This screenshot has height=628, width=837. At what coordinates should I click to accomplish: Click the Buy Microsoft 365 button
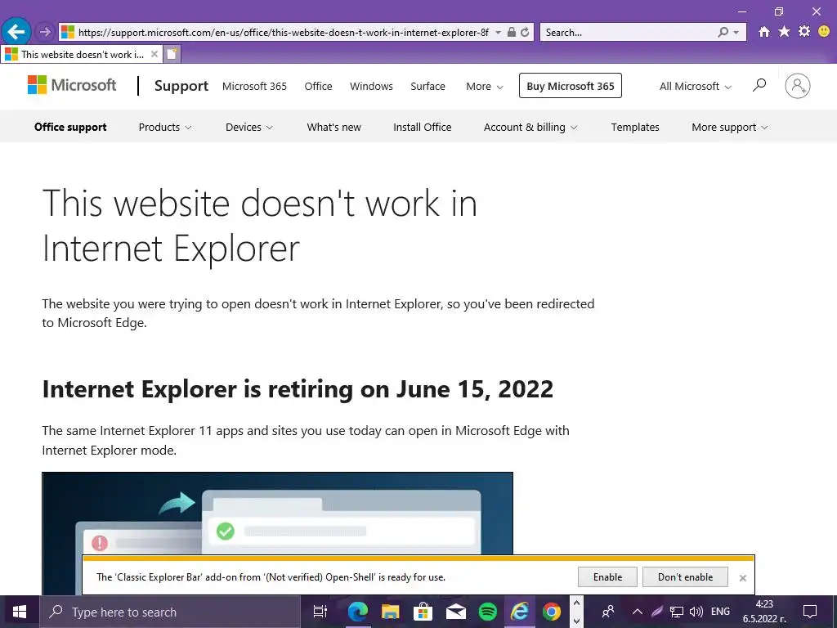[570, 85]
